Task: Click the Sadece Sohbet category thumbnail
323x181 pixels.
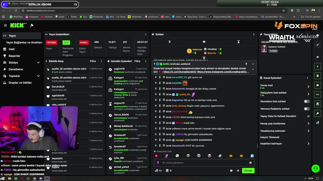Action: coord(264,49)
